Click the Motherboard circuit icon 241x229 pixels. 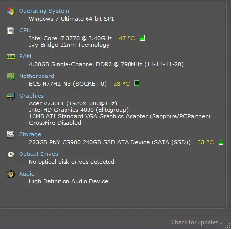11,76
